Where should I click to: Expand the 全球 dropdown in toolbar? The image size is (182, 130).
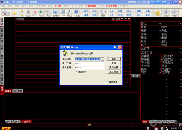(x=124, y=15)
